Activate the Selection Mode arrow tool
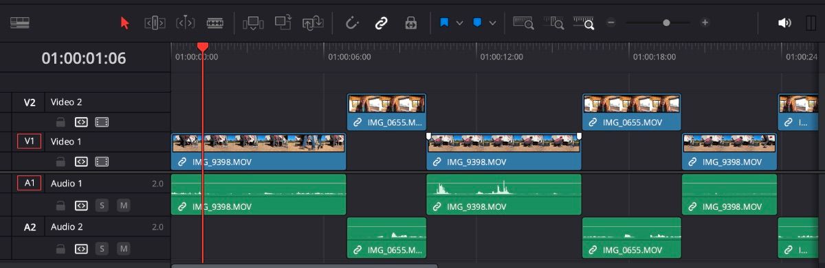The image size is (825, 268). (x=124, y=23)
